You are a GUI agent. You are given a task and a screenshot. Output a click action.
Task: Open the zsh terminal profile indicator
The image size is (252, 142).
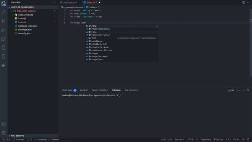[x=231, y=90]
